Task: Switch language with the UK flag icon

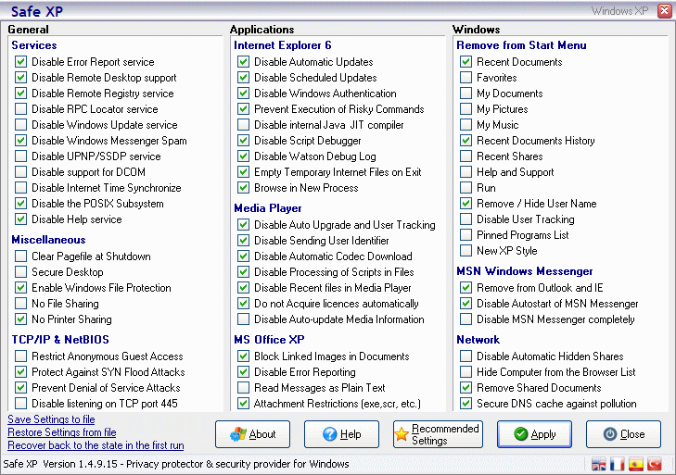Action: pos(598,464)
